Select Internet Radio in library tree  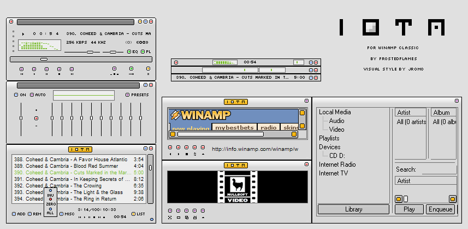337,165
